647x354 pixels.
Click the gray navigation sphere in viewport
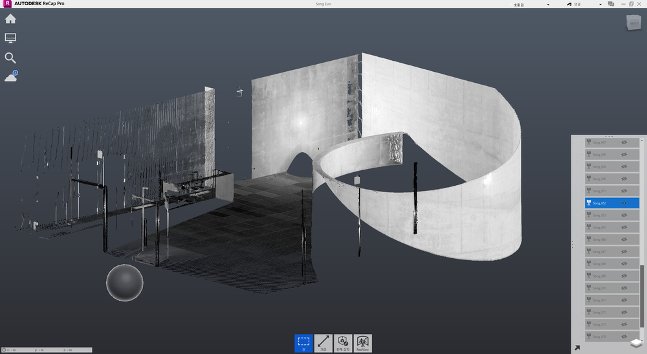(124, 283)
